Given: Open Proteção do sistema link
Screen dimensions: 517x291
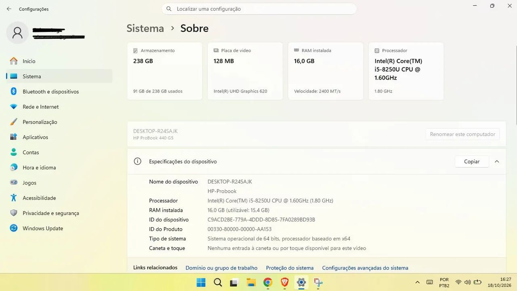Looking at the screenshot, I should (x=290, y=268).
